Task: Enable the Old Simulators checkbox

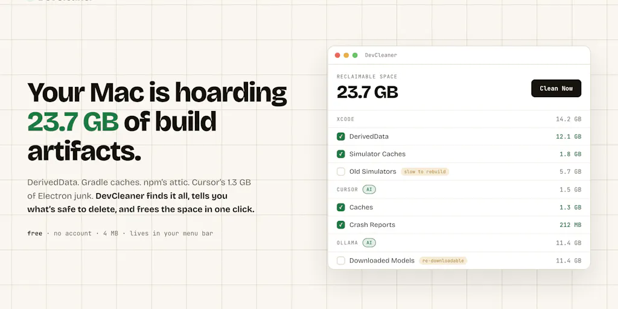Action: coord(341,172)
